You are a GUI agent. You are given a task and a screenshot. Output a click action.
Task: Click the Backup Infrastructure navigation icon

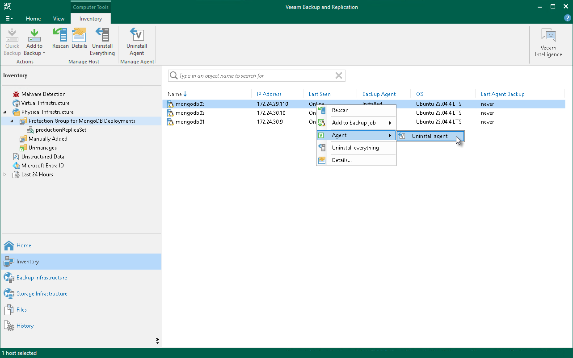[x=9, y=278]
